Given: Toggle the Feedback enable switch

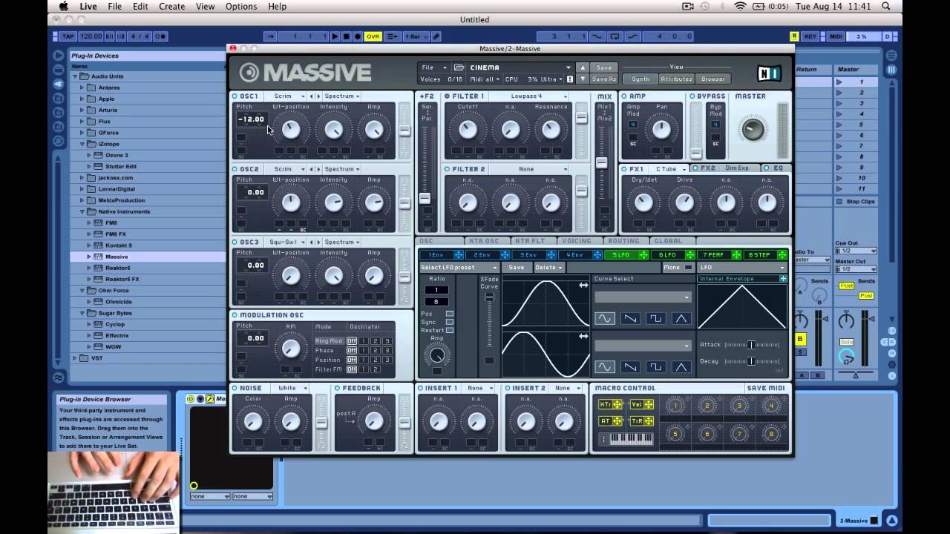Looking at the screenshot, I should [x=338, y=388].
